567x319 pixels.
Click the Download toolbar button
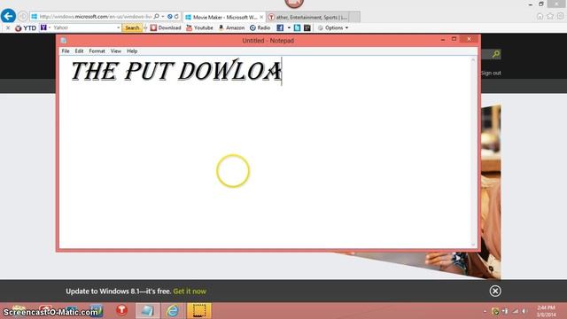click(166, 27)
